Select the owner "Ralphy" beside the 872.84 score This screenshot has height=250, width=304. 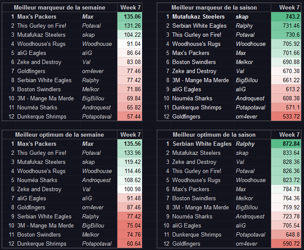[245, 144]
